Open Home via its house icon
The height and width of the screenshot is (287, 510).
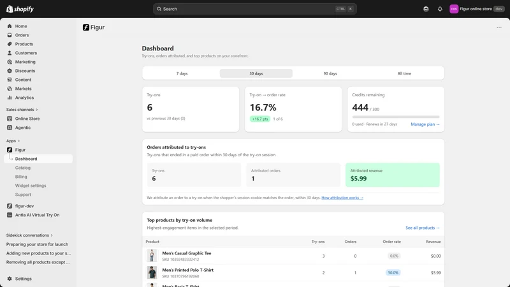pos(10,26)
